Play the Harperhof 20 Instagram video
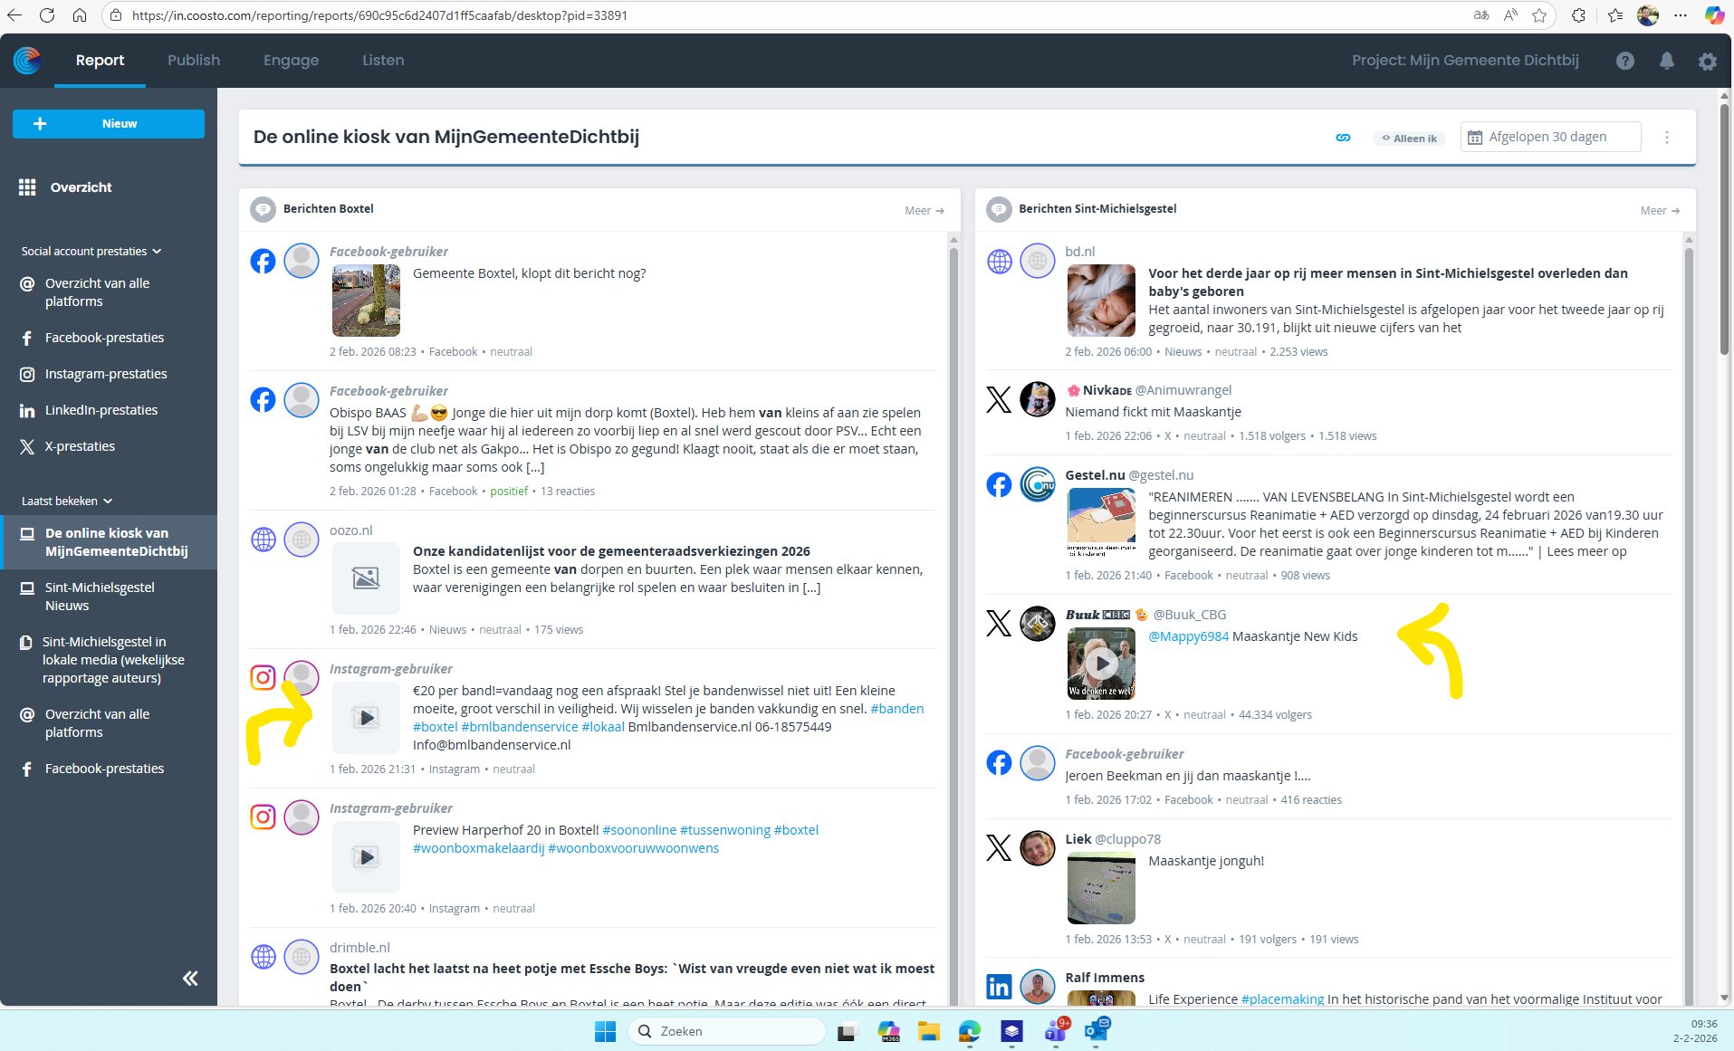Image resolution: width=1734 pixels, height=1051 pixels. pyautogui.click(x=366, y=857)
